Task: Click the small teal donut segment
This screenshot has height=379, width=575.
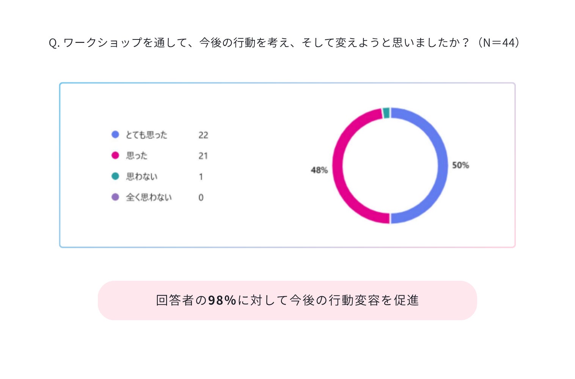Action: point(386,113)
